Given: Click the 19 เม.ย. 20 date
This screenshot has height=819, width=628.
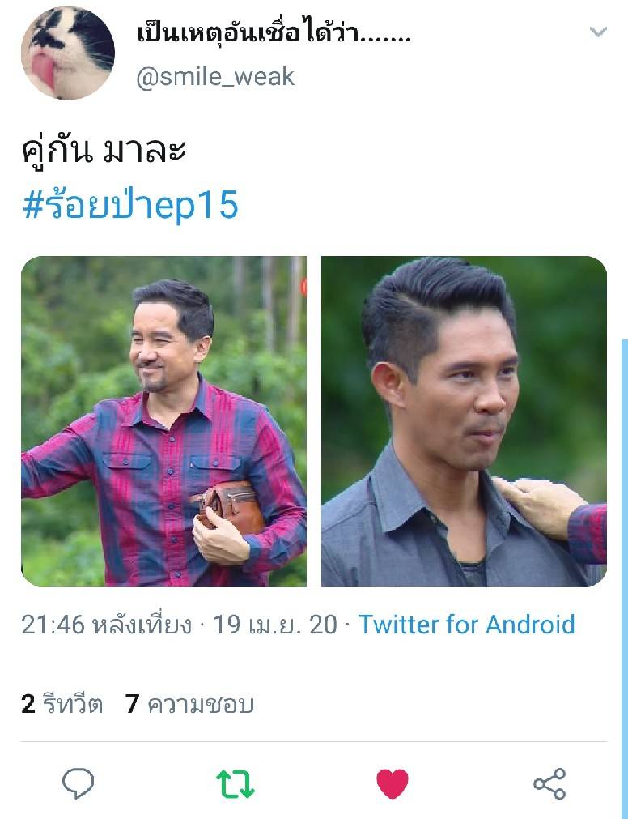Looking at the screenshot, I should [275, 625].
